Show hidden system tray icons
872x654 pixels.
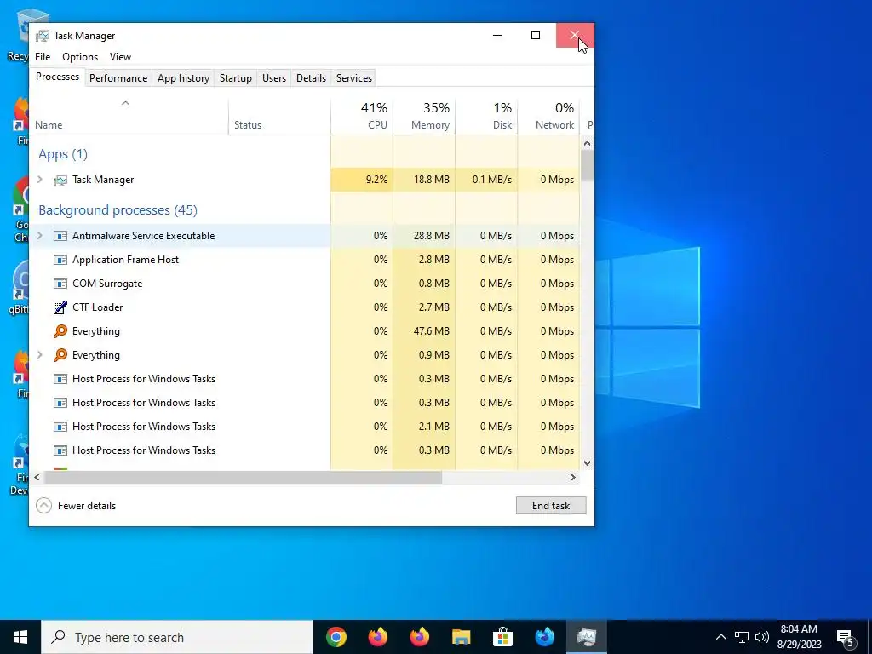[720, 637]
